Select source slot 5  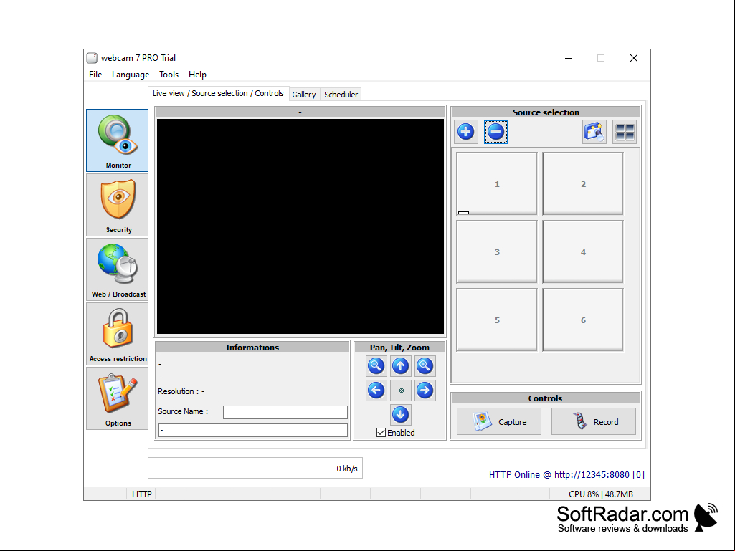click(x=497, y=320)
